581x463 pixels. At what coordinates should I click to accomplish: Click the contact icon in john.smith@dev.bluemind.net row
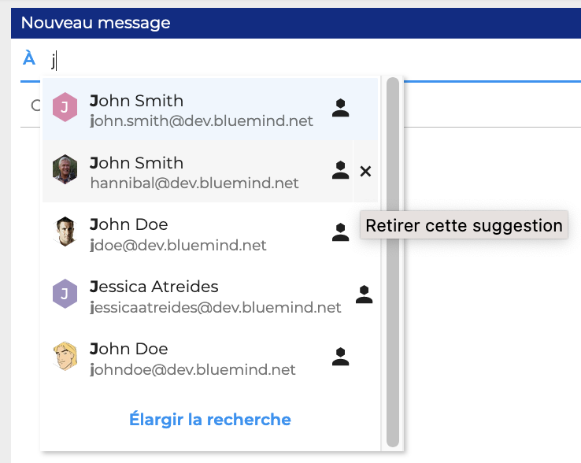[x=340, y=108]
